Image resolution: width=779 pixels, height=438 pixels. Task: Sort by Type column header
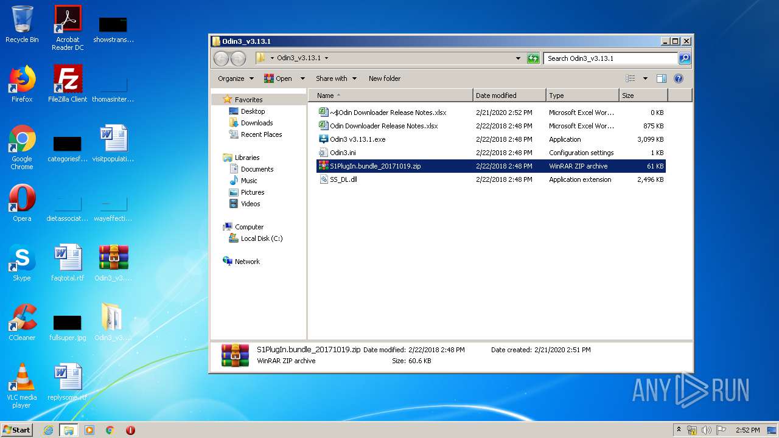pos(582,96)
